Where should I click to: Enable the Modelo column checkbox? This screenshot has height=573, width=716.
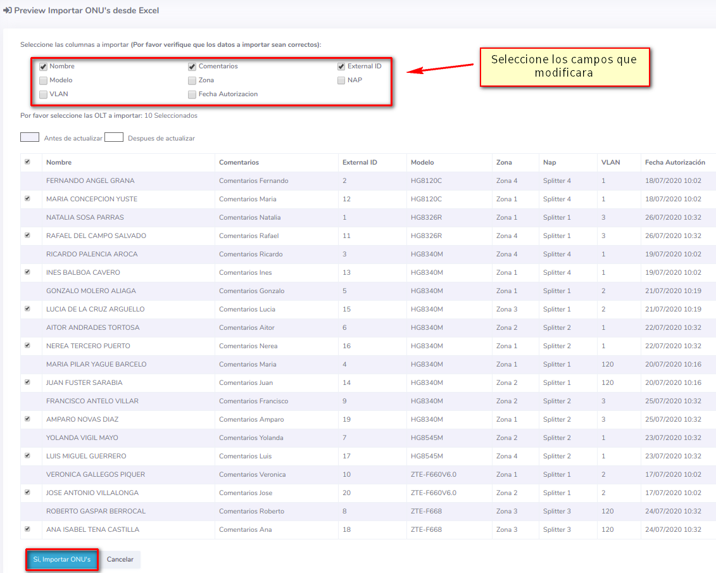click(43, 80)
